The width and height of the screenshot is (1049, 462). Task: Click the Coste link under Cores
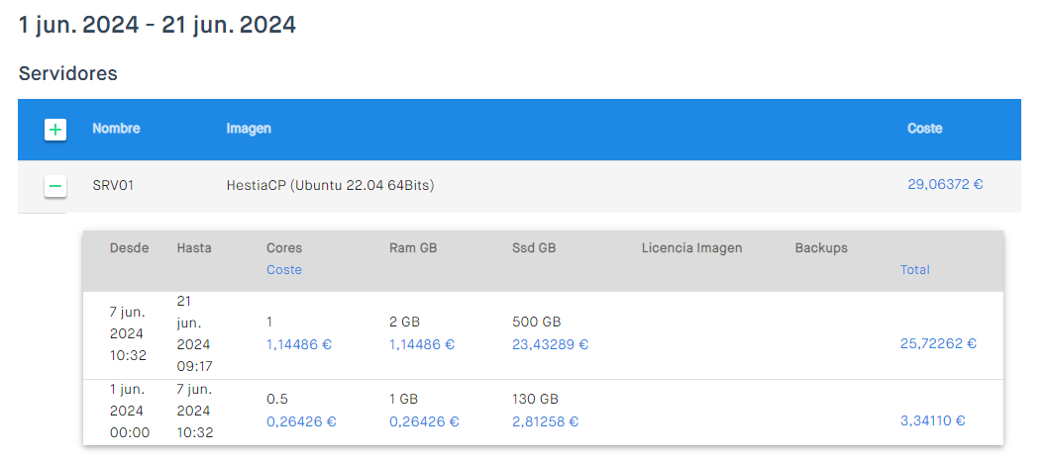point(284,269)
